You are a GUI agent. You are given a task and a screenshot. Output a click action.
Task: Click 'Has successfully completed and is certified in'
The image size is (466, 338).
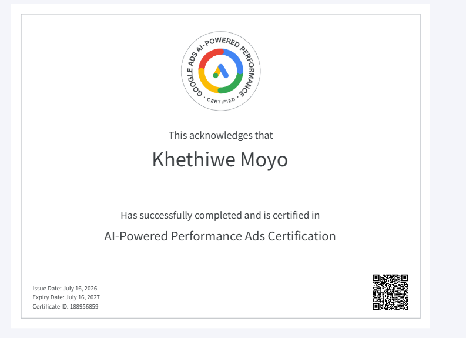[220, 215]
